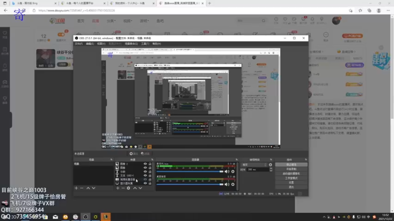Go to 首页 on the Douyu site
This screenshot has width=394, height=221.
pyautogui.click(x=81, y=21)
